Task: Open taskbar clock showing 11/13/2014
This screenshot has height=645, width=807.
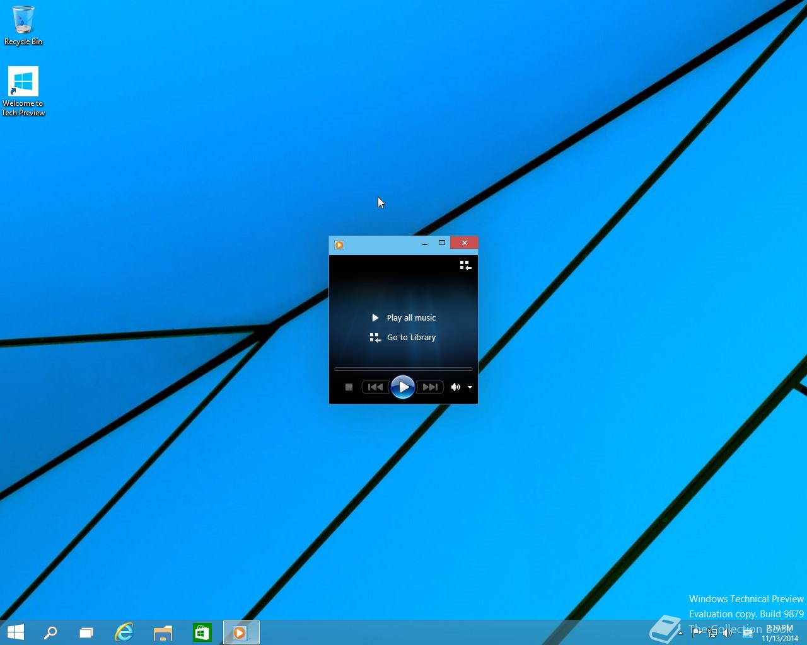Action: [780, 633]
